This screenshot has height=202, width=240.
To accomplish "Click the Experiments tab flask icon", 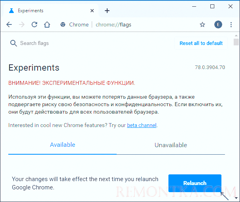I will pyautogui.click(x=11, y=11).
